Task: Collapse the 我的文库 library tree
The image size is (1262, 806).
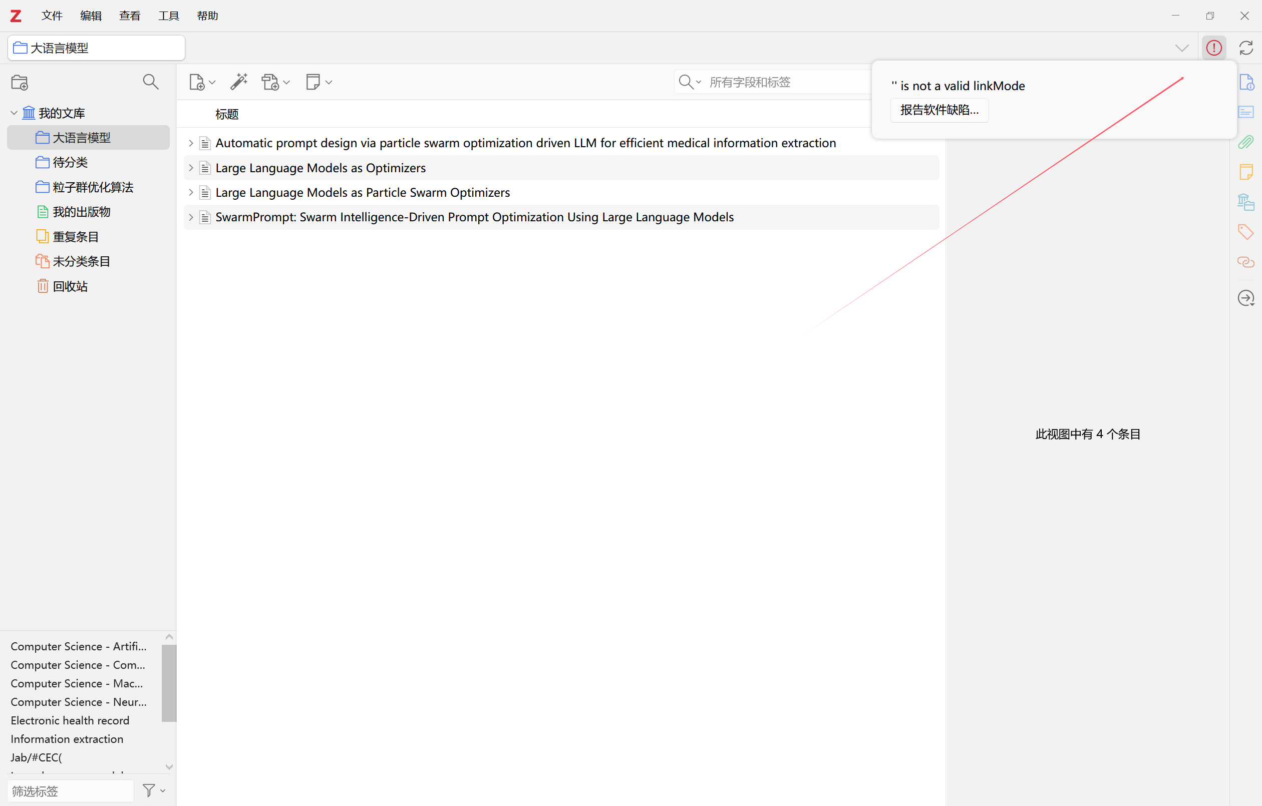Action: [14, 113]
